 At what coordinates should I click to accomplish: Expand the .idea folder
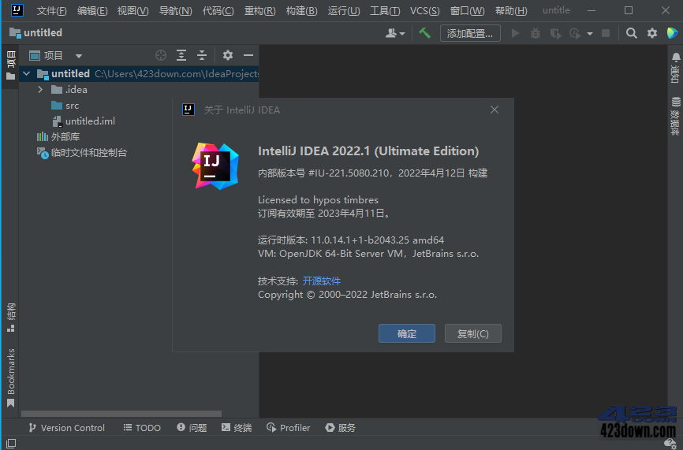40,90
